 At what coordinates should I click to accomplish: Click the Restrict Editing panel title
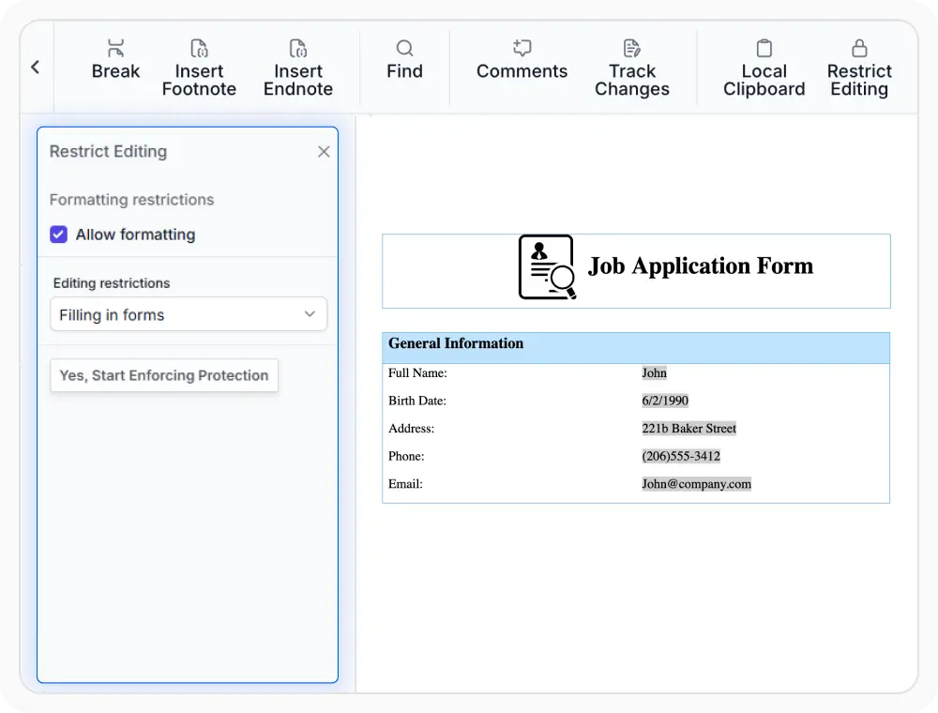[x=108, y=152]
